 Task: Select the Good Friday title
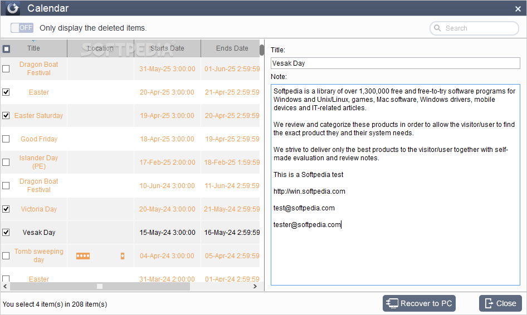(39, 139)
